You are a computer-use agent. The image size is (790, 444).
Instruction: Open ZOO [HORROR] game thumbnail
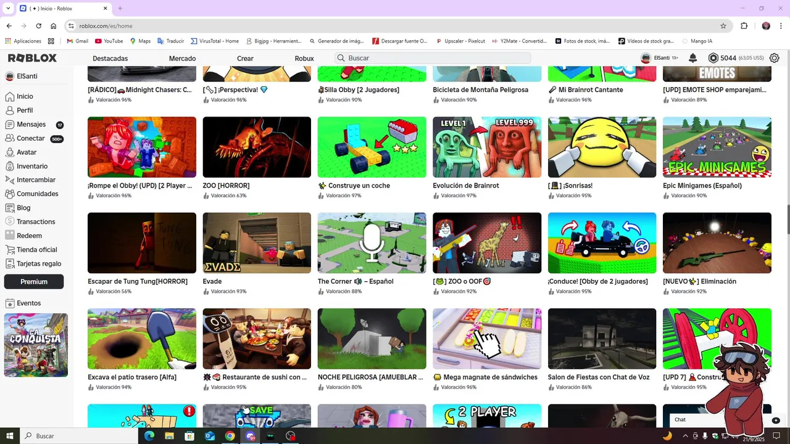pyautogui.click(x=257, y=147)
